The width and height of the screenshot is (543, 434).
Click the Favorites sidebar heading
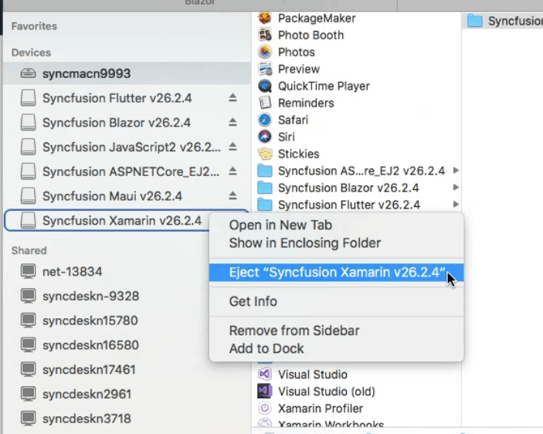click(x=34, y=26)
